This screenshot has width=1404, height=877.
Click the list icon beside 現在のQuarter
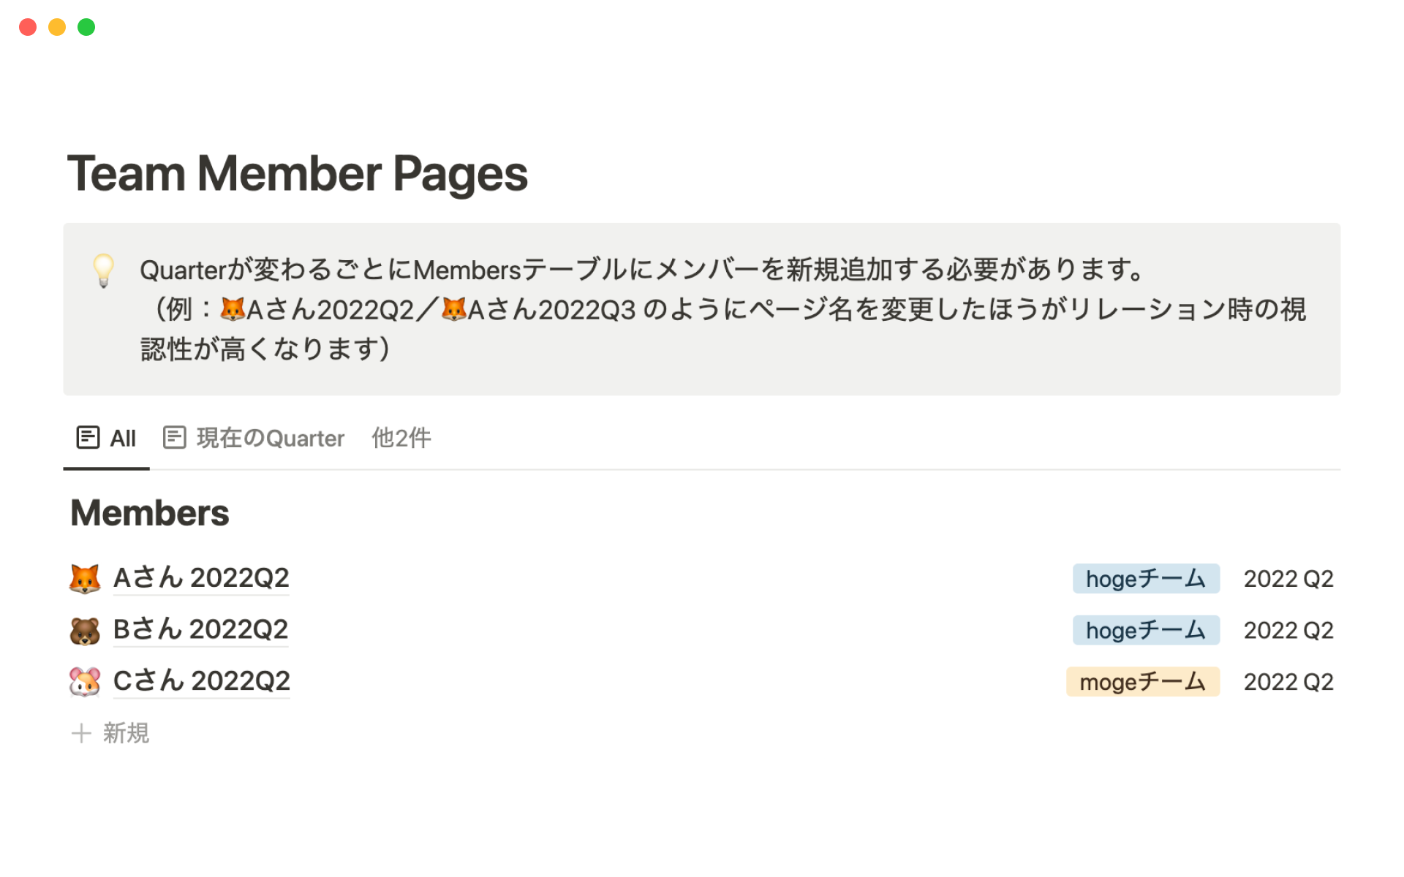coord(174,438)
